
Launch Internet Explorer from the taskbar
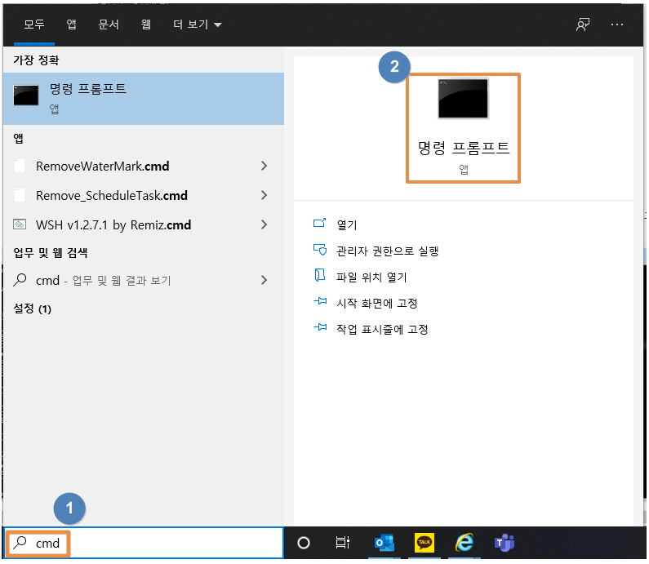pos(465,543)
